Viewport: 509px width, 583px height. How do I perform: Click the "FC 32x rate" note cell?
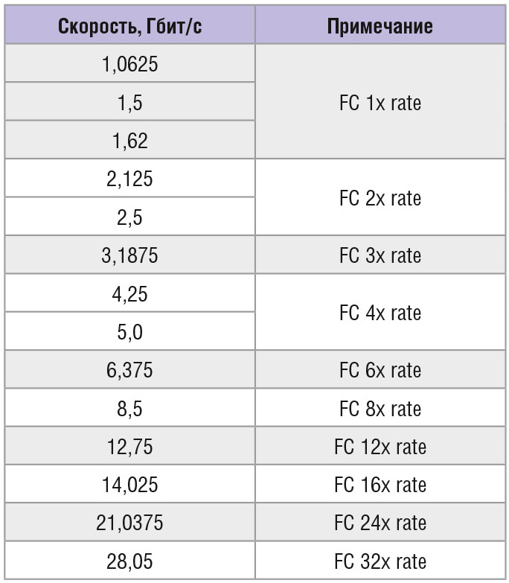[x=380, y=561]
